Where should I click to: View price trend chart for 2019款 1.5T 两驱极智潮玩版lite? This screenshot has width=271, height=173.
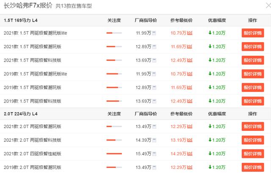click(x=190, y=74)
